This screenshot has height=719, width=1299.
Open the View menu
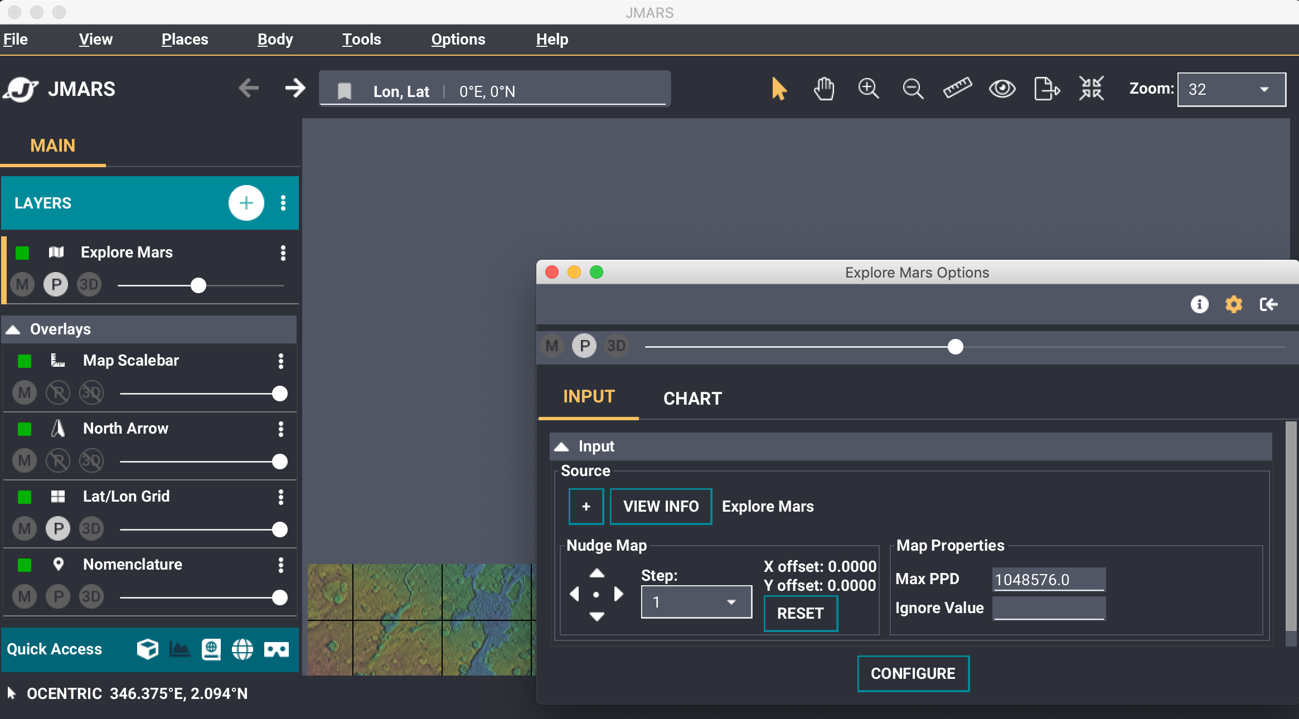coord(96,40)
